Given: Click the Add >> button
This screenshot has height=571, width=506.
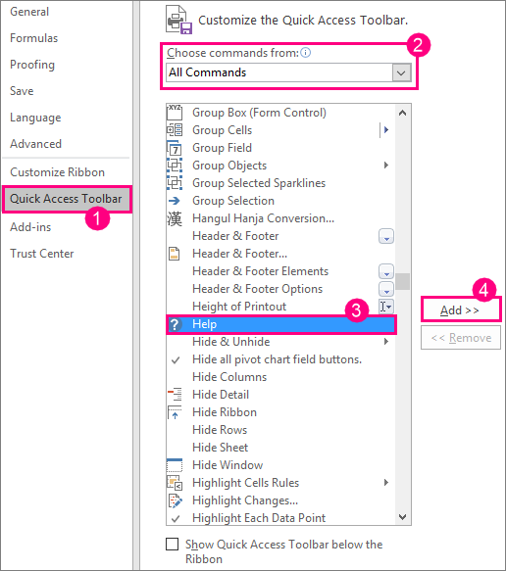Looking at the screenshot, I should [461, 310].
